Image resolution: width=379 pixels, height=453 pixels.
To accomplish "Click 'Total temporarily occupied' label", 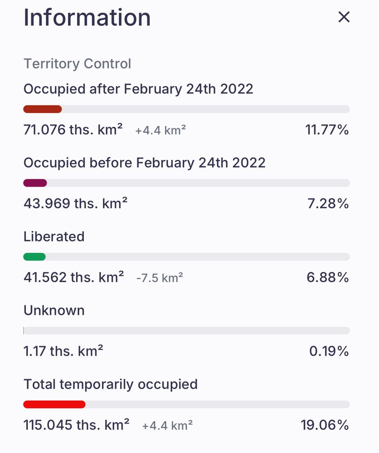I will tap(111, 384).
